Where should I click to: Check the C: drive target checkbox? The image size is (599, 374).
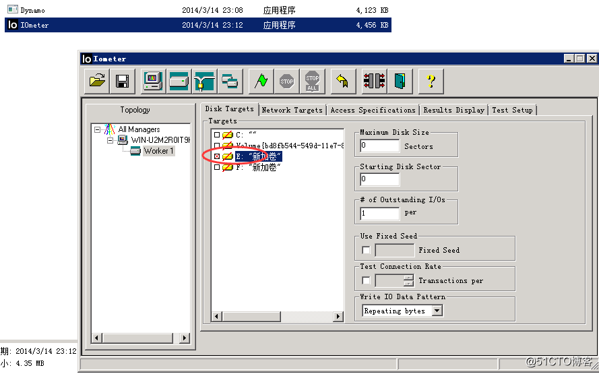pos(217,135)
